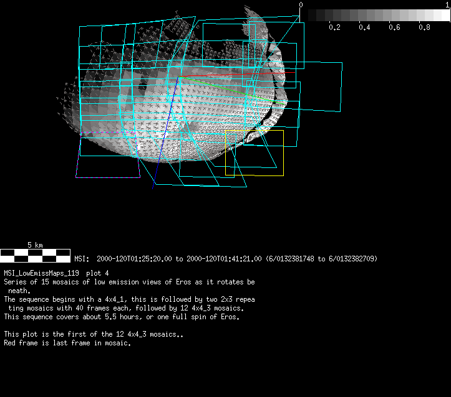Click the white dashed frame at lower left
This screenshot has height=397, width=451.
[x=107, y=177]
